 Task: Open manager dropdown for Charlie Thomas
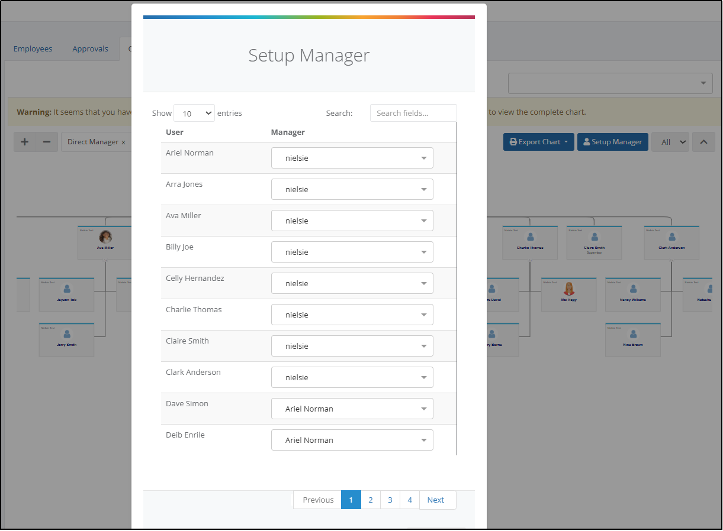pyautogui.click(x=352, y=315)
